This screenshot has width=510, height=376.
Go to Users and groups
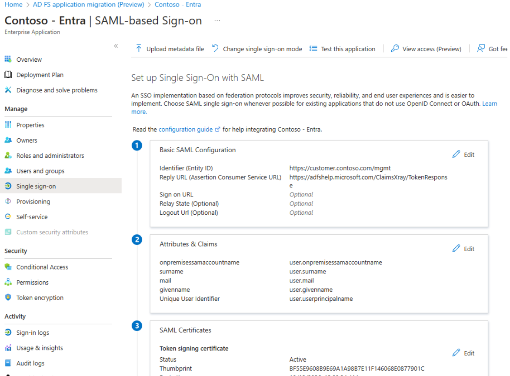[x=40, y=171]
